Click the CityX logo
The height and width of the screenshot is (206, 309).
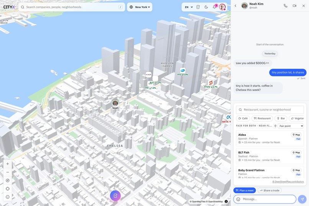click(x=9, y=7)
